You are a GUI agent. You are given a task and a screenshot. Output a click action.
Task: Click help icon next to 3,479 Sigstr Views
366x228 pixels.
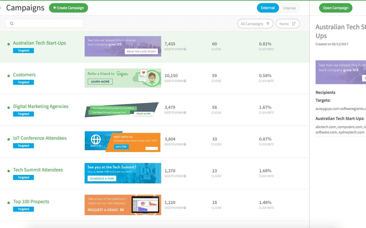tap(185, 112)
